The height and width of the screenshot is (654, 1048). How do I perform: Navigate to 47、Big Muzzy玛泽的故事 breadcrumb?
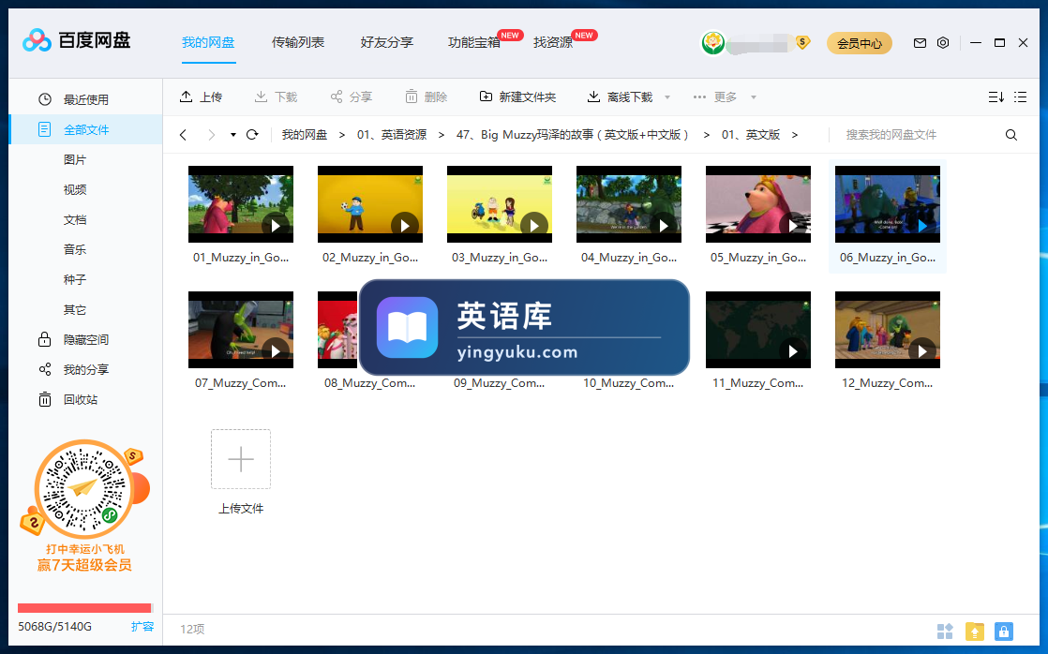pyautogui.click(x=572, y=135)
